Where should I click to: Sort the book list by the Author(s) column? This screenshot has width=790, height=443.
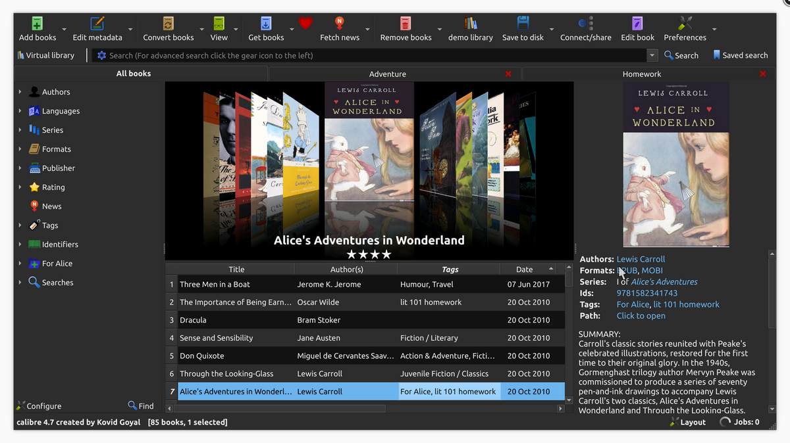346,269
